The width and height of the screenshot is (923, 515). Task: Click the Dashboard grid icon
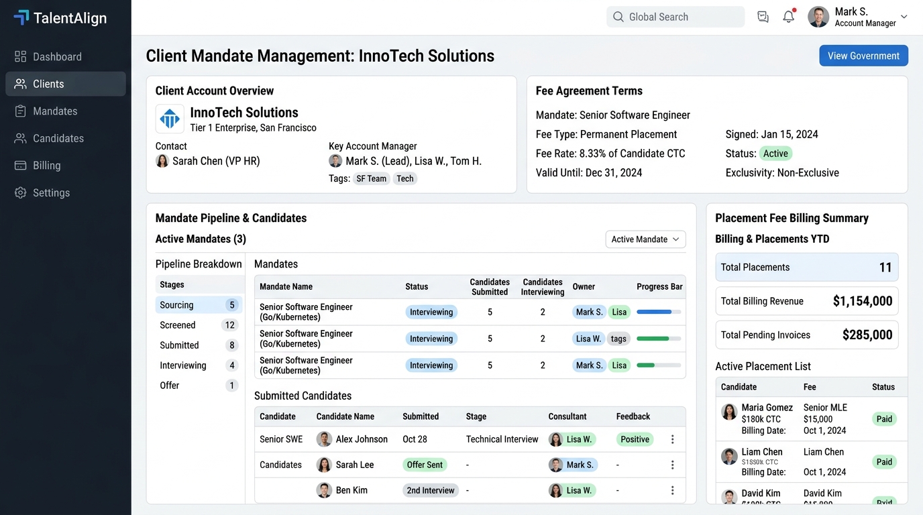21,57
